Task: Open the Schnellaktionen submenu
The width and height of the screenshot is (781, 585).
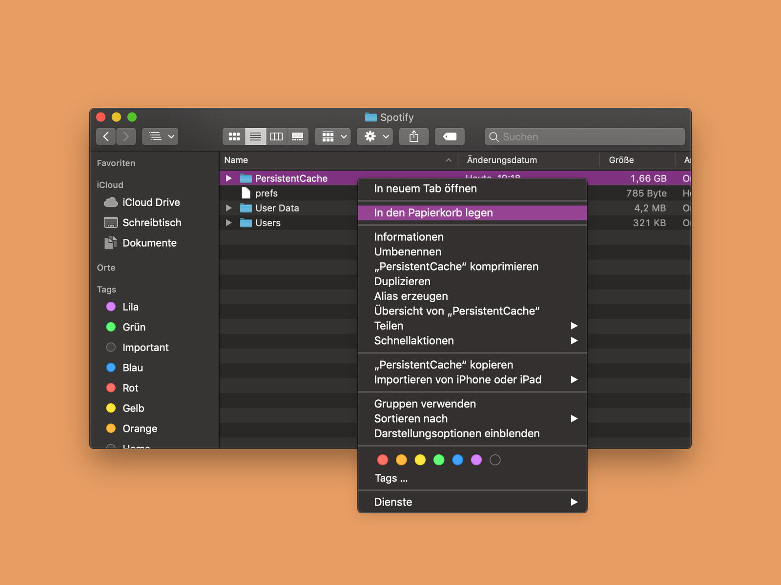Action: pos(472,341)
